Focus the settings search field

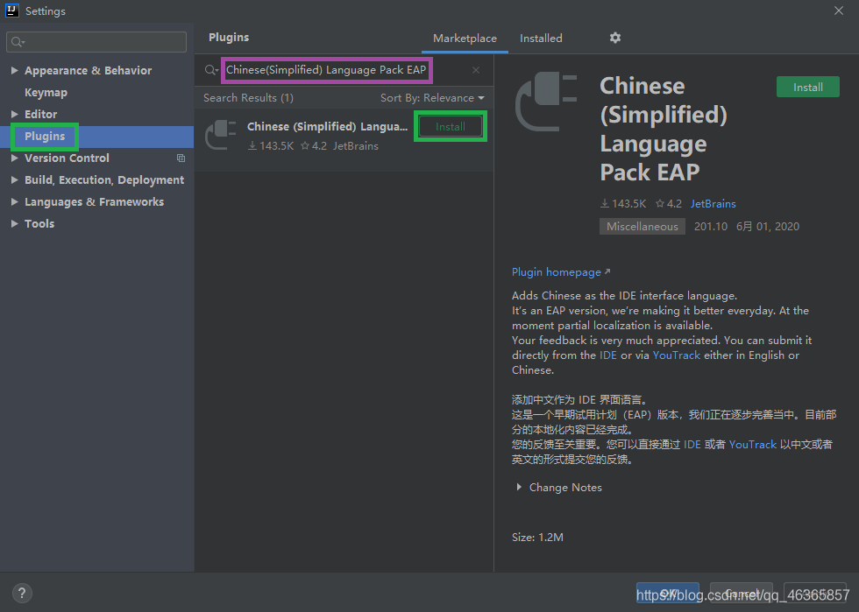(x=96, y=42)
